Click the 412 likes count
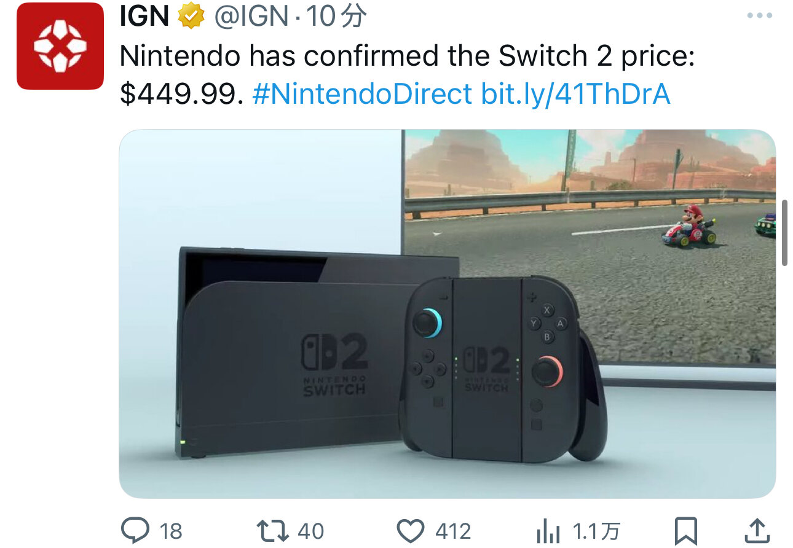 tap(453, 531)
